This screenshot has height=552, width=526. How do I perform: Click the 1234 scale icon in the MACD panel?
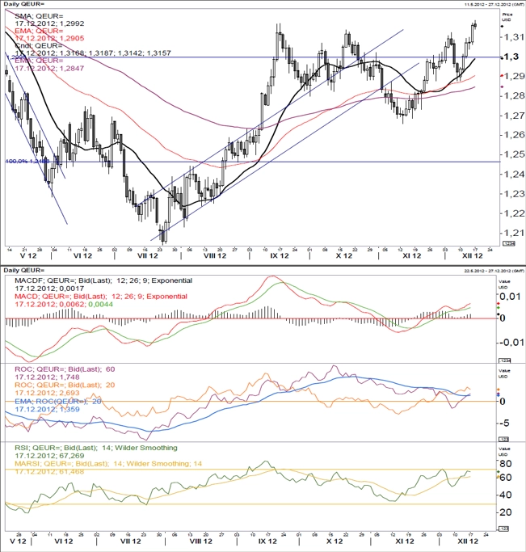[504, 360]
